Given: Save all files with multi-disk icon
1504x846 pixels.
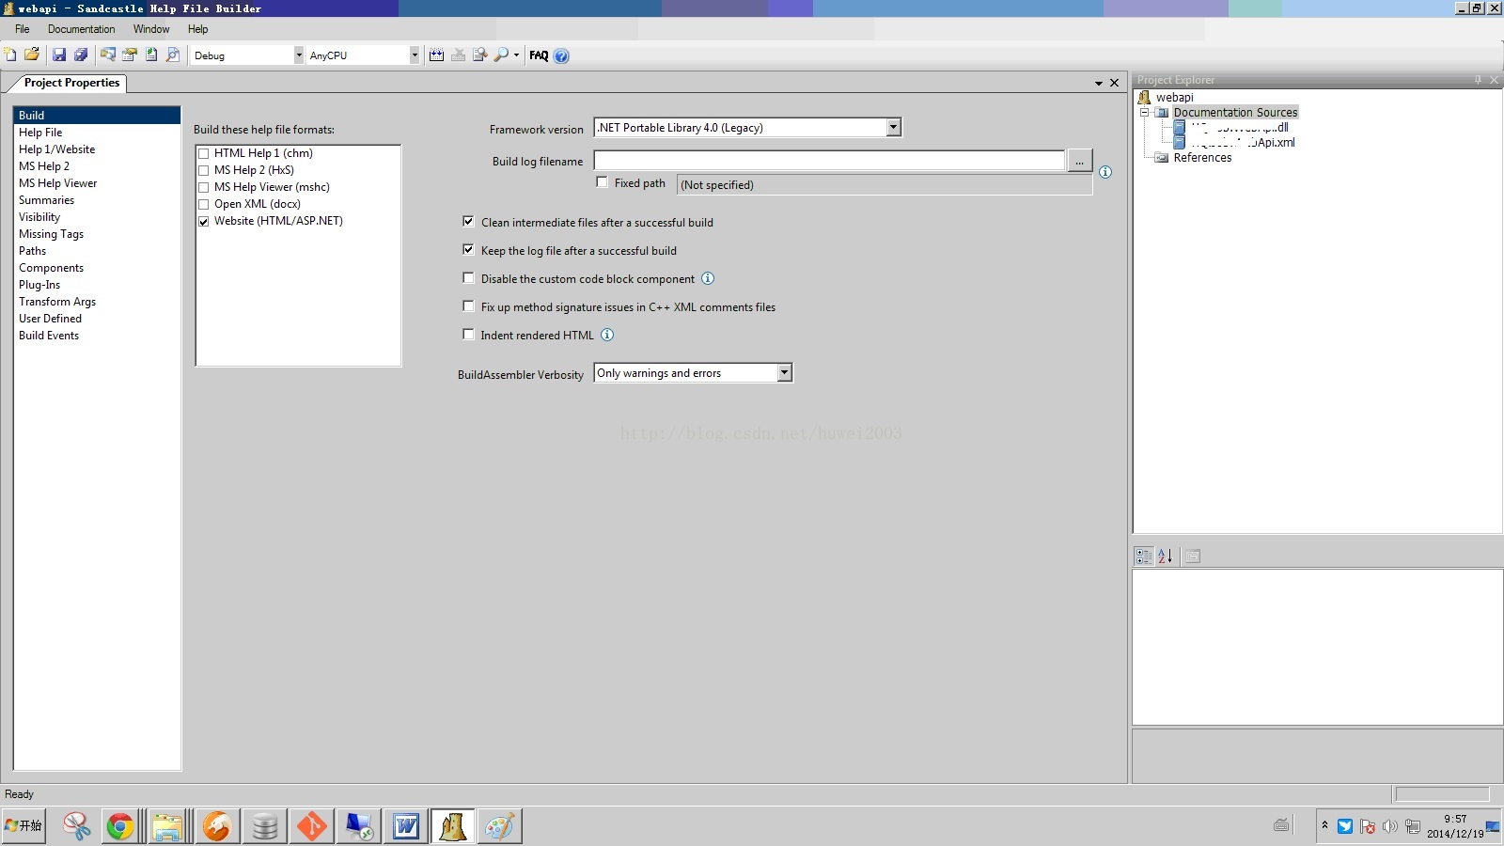Looking at the screenshot, I should tap(81, 55).
